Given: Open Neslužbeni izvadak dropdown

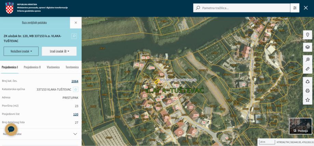Looking at the screenshot, I should 21,51.
